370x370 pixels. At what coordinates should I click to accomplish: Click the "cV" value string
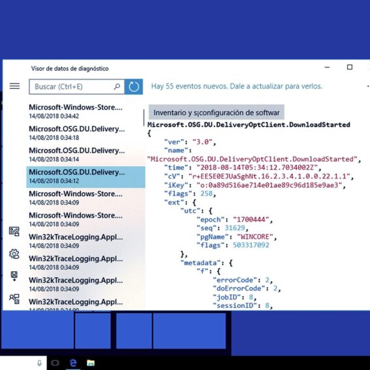[269, 177]
